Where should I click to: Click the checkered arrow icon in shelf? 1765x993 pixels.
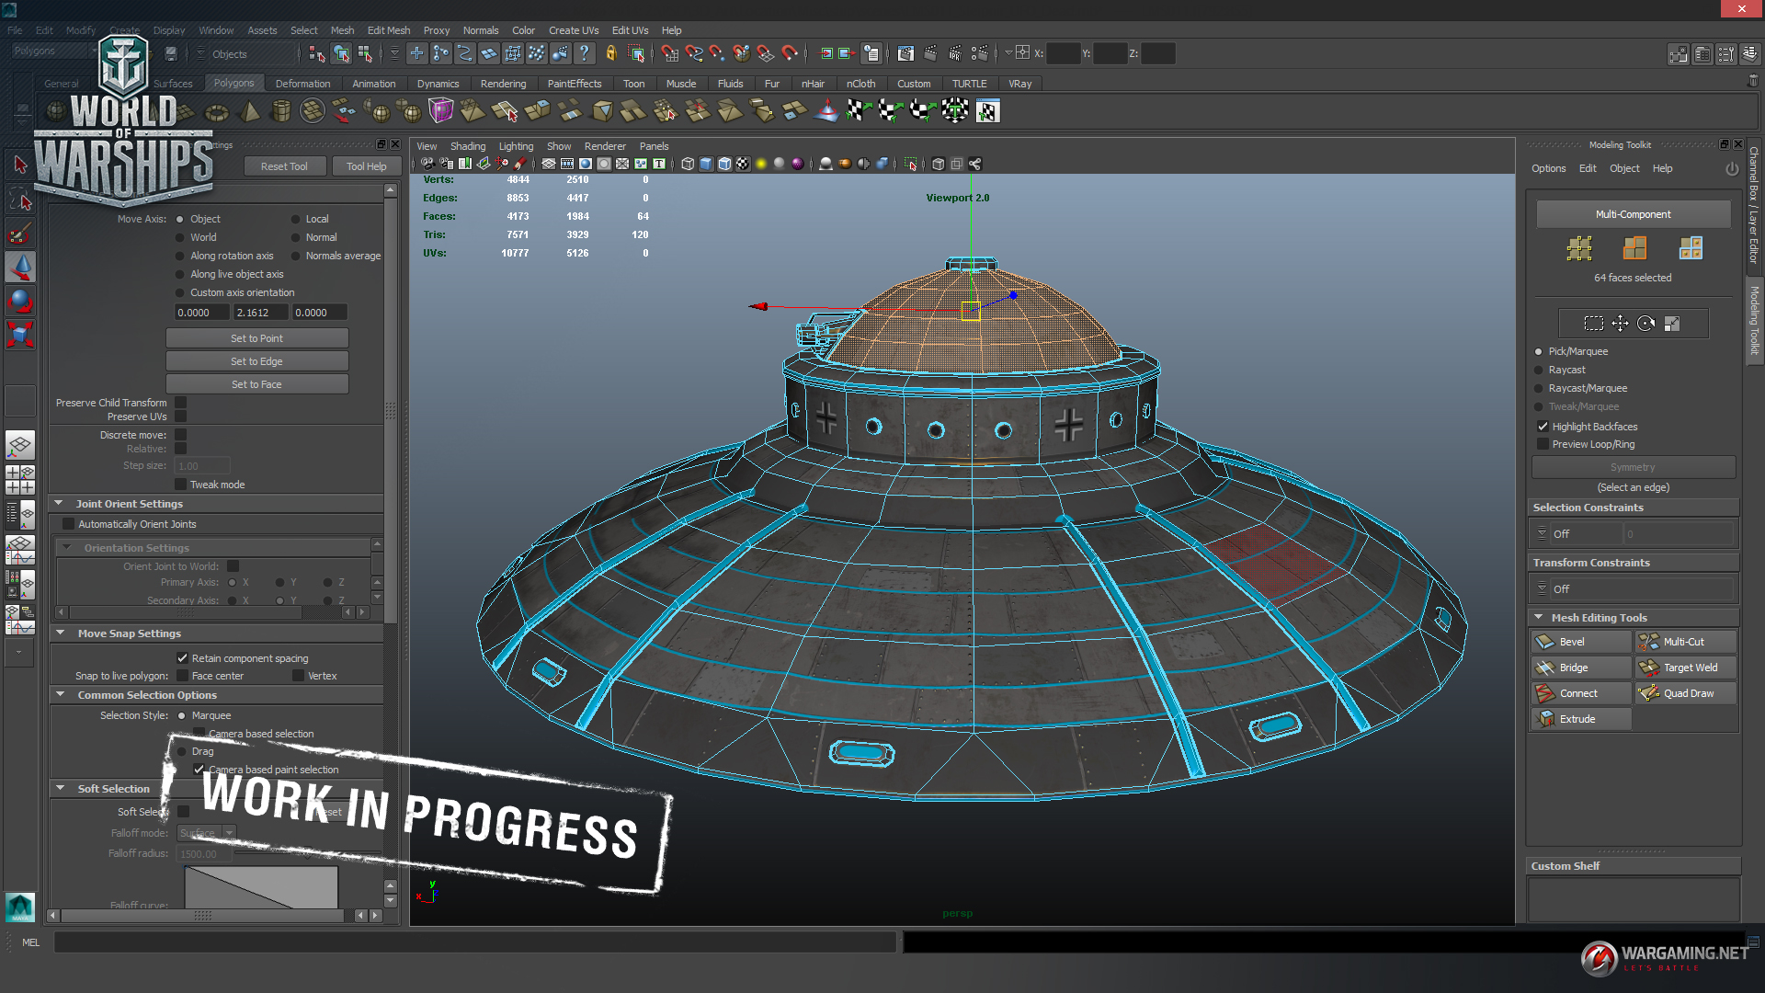click(x=858, y=111)
